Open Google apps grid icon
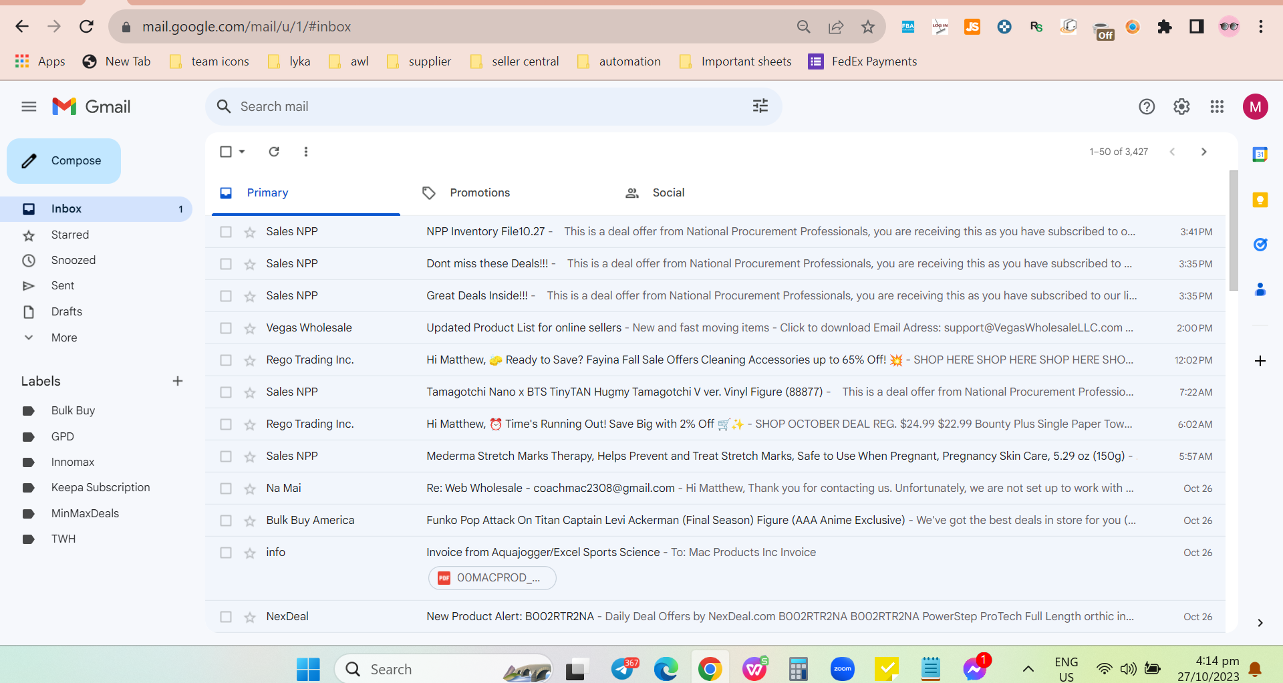 (1217, 107)
